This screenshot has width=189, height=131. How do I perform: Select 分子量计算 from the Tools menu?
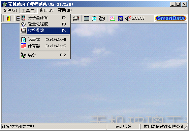pos(45,18)
